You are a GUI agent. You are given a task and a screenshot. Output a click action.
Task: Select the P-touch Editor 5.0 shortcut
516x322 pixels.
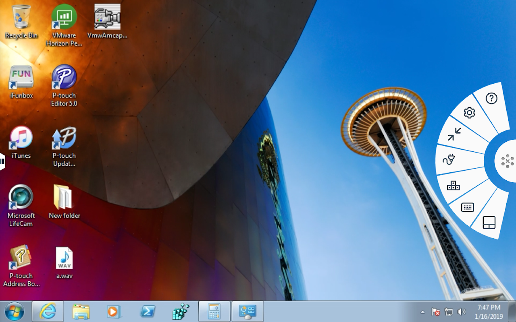tap(64, 86)
